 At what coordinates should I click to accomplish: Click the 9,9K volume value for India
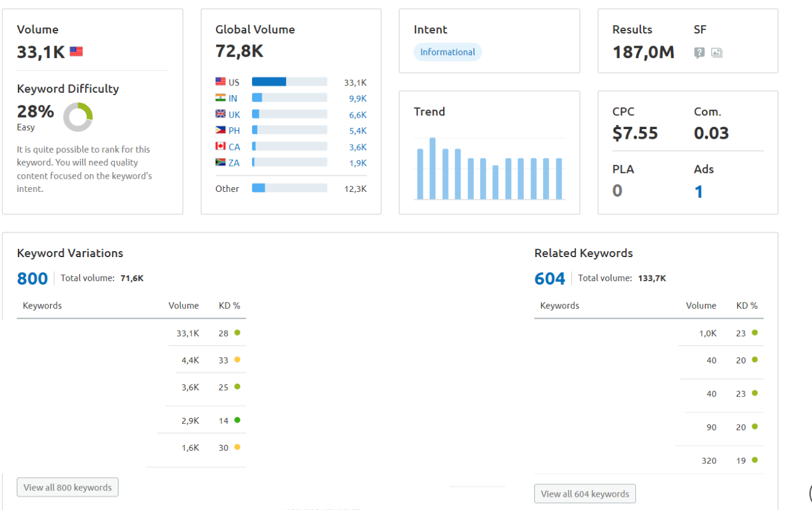click(357, 99)
